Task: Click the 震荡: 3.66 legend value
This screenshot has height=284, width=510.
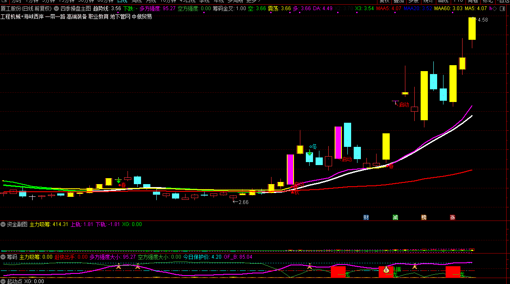Action: tap(279, 8)
